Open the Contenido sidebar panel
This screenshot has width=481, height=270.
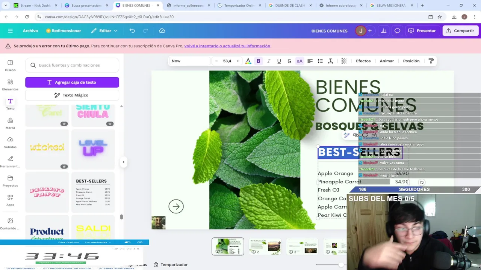tap(10, 223)
